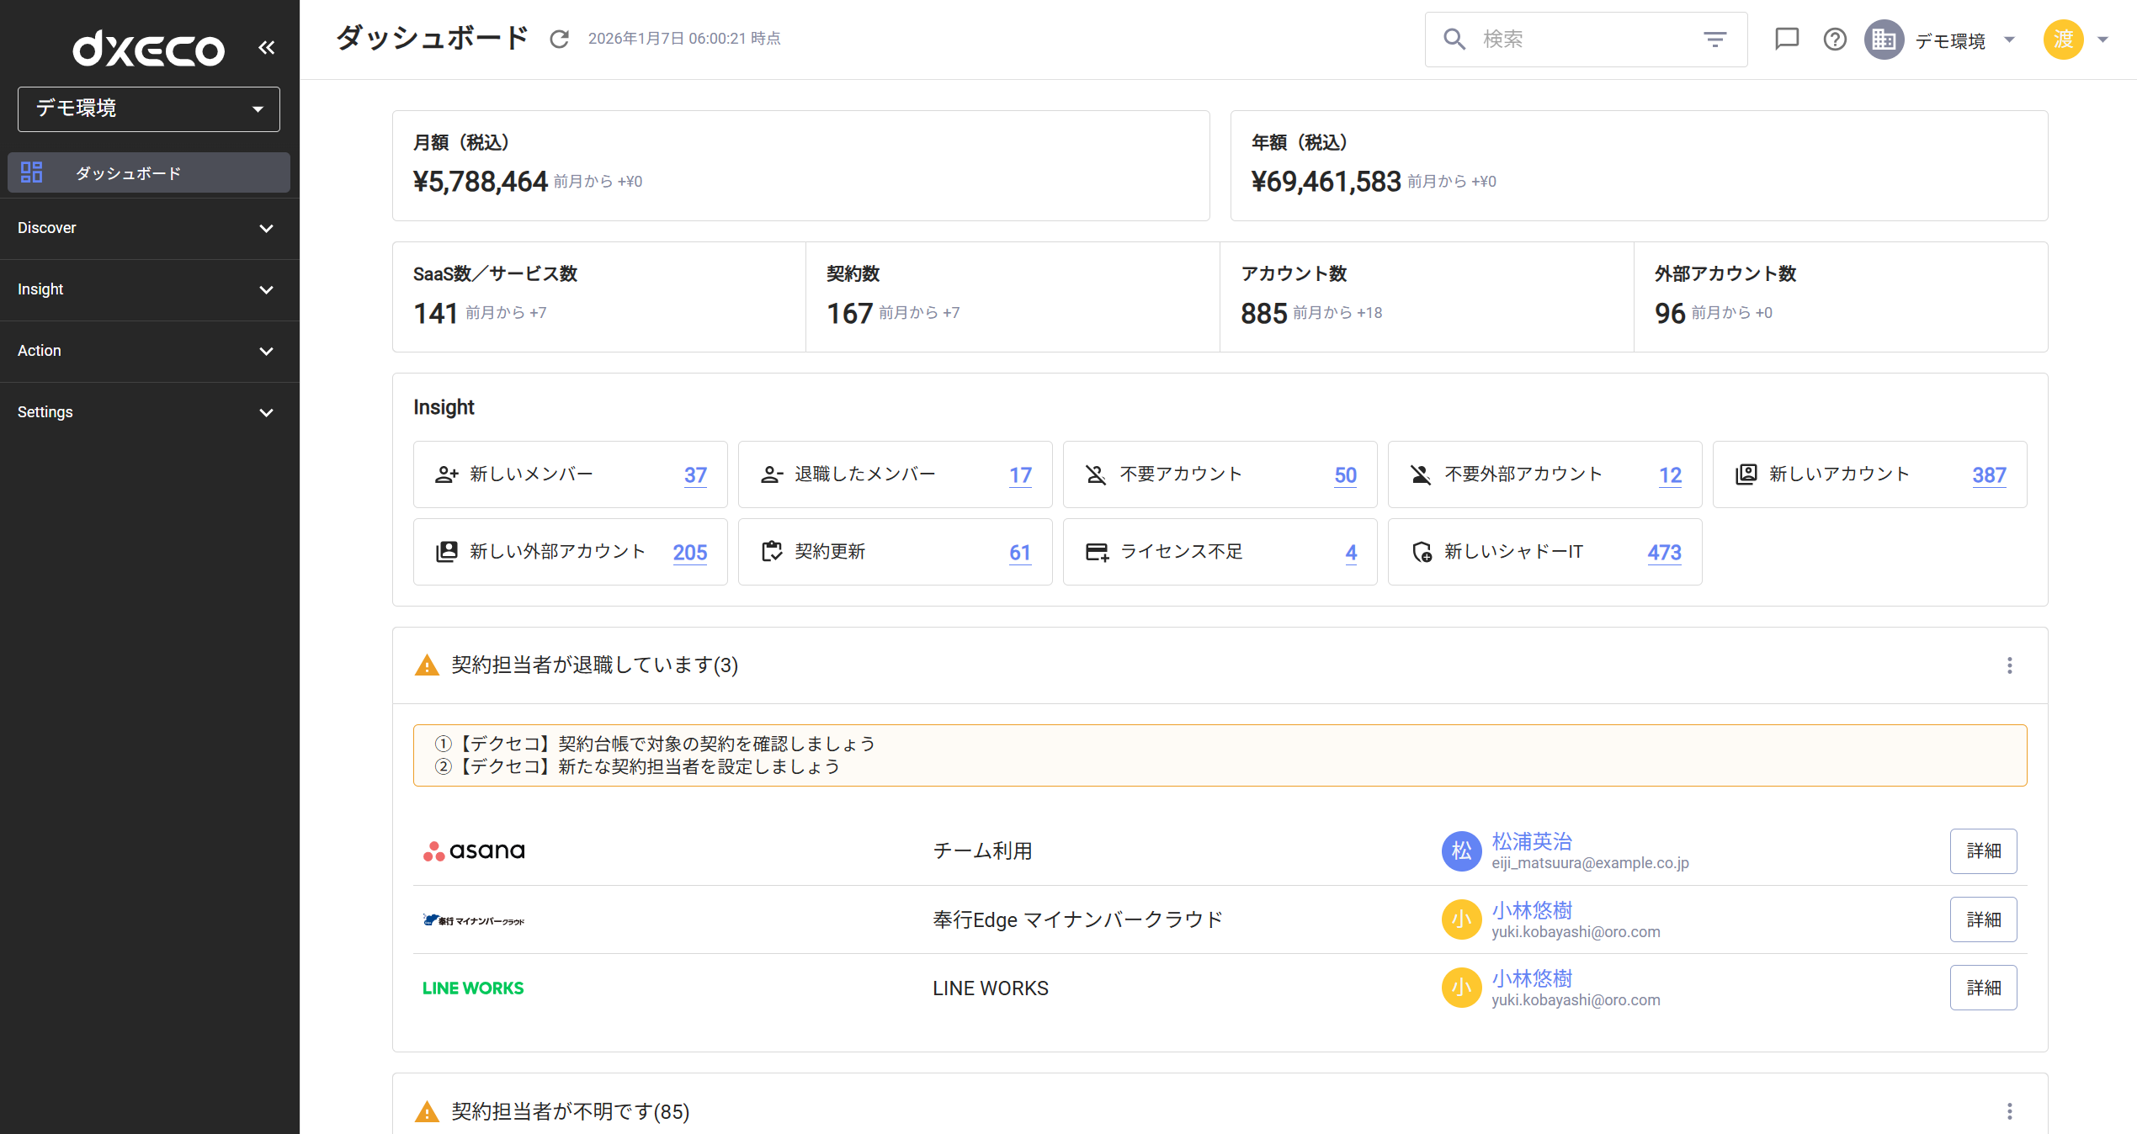Open the 渡 user avatar
Screen dimensions: 2137x1134
[2064, 39]
